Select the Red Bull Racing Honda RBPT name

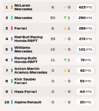[29, 39]
